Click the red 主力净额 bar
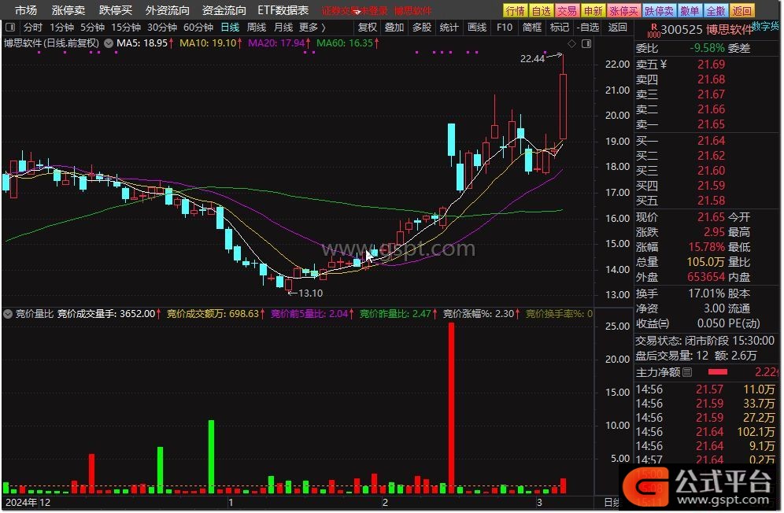784x513 pixels. pos(718,372)
